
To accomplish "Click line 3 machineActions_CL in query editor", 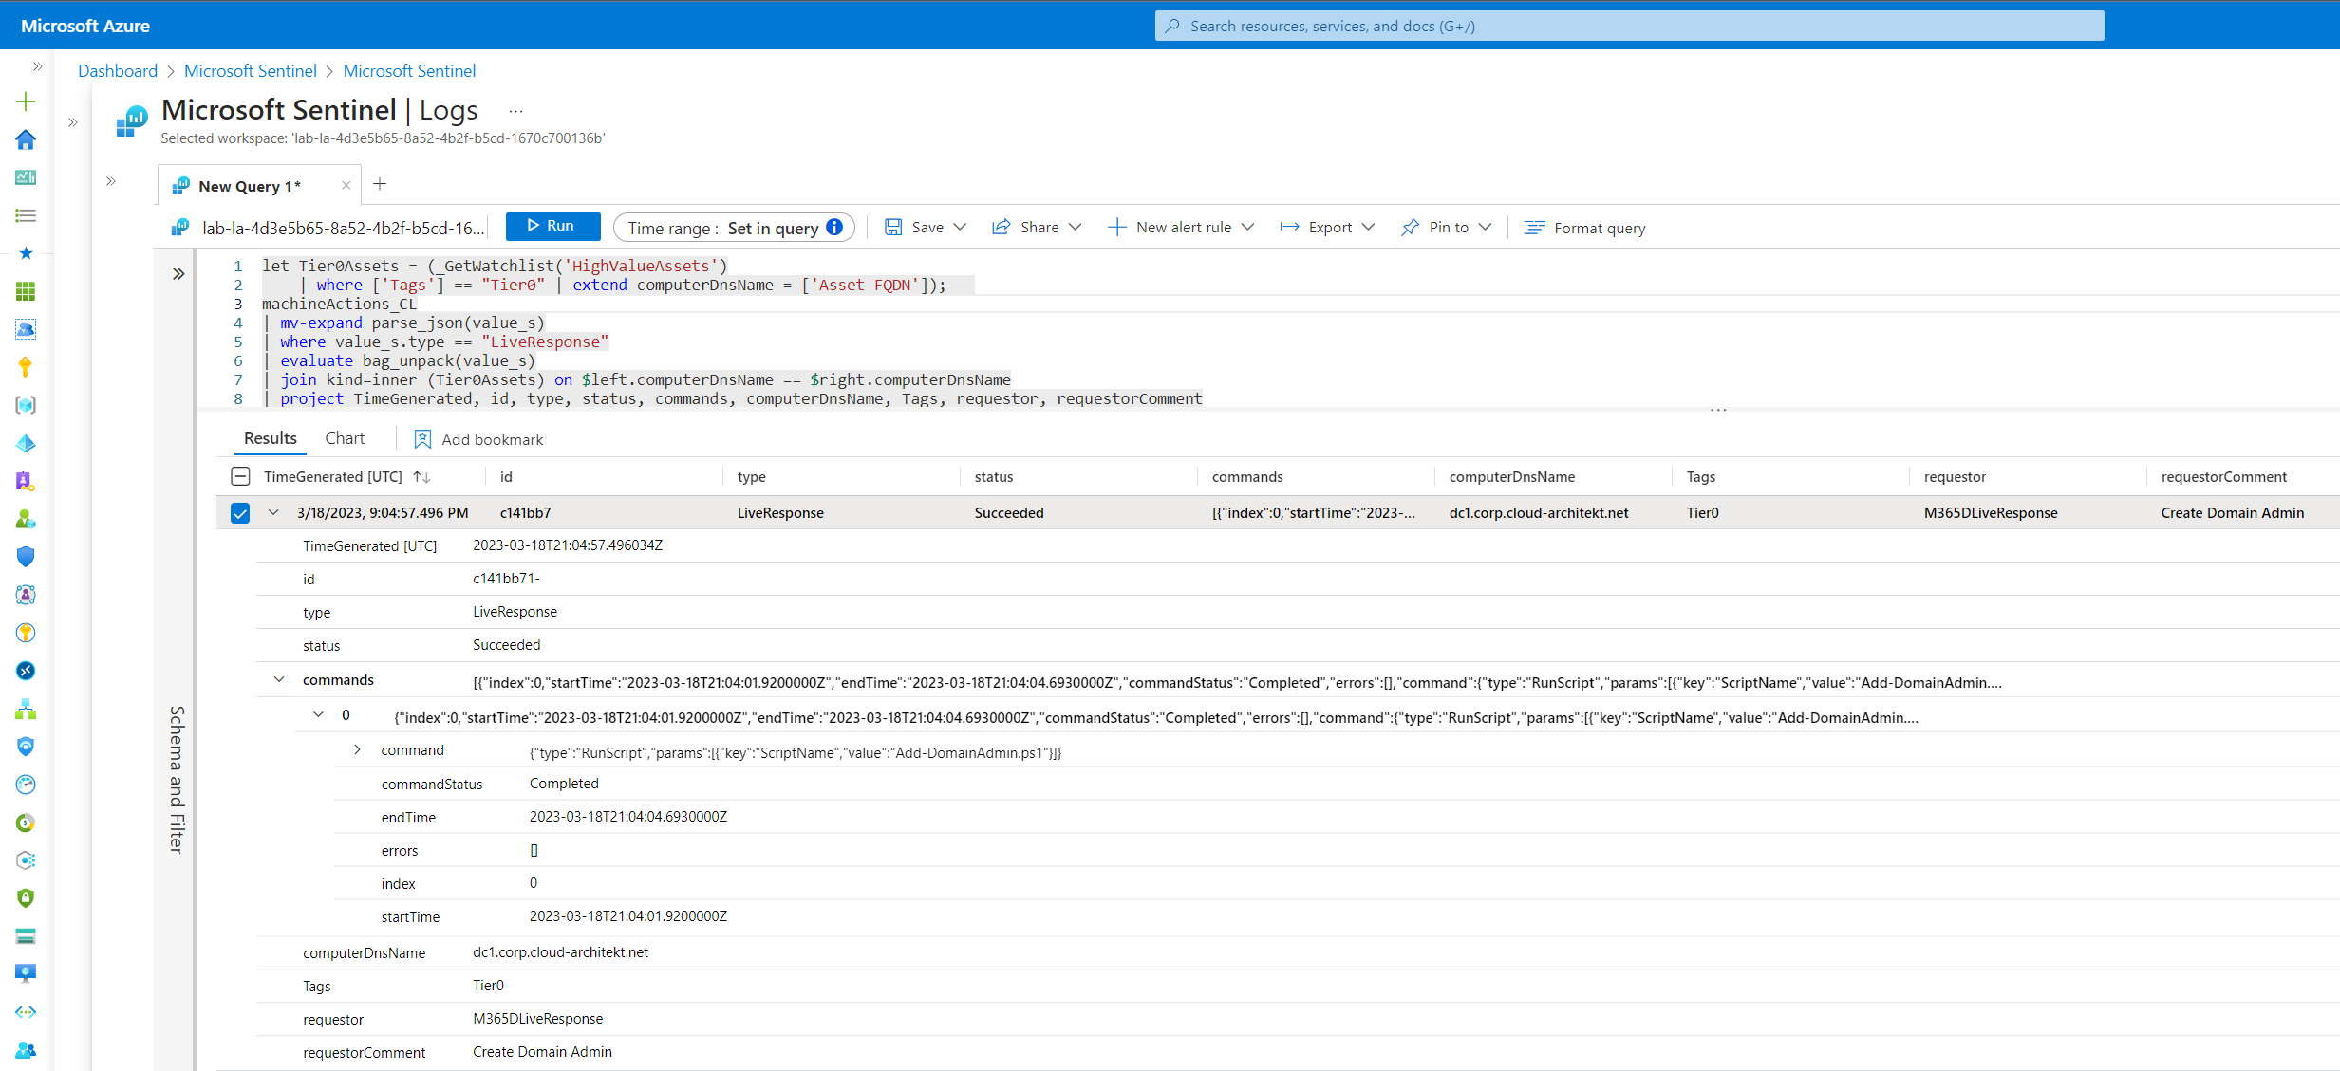I will pyautogui.click(x=339, y=304).
